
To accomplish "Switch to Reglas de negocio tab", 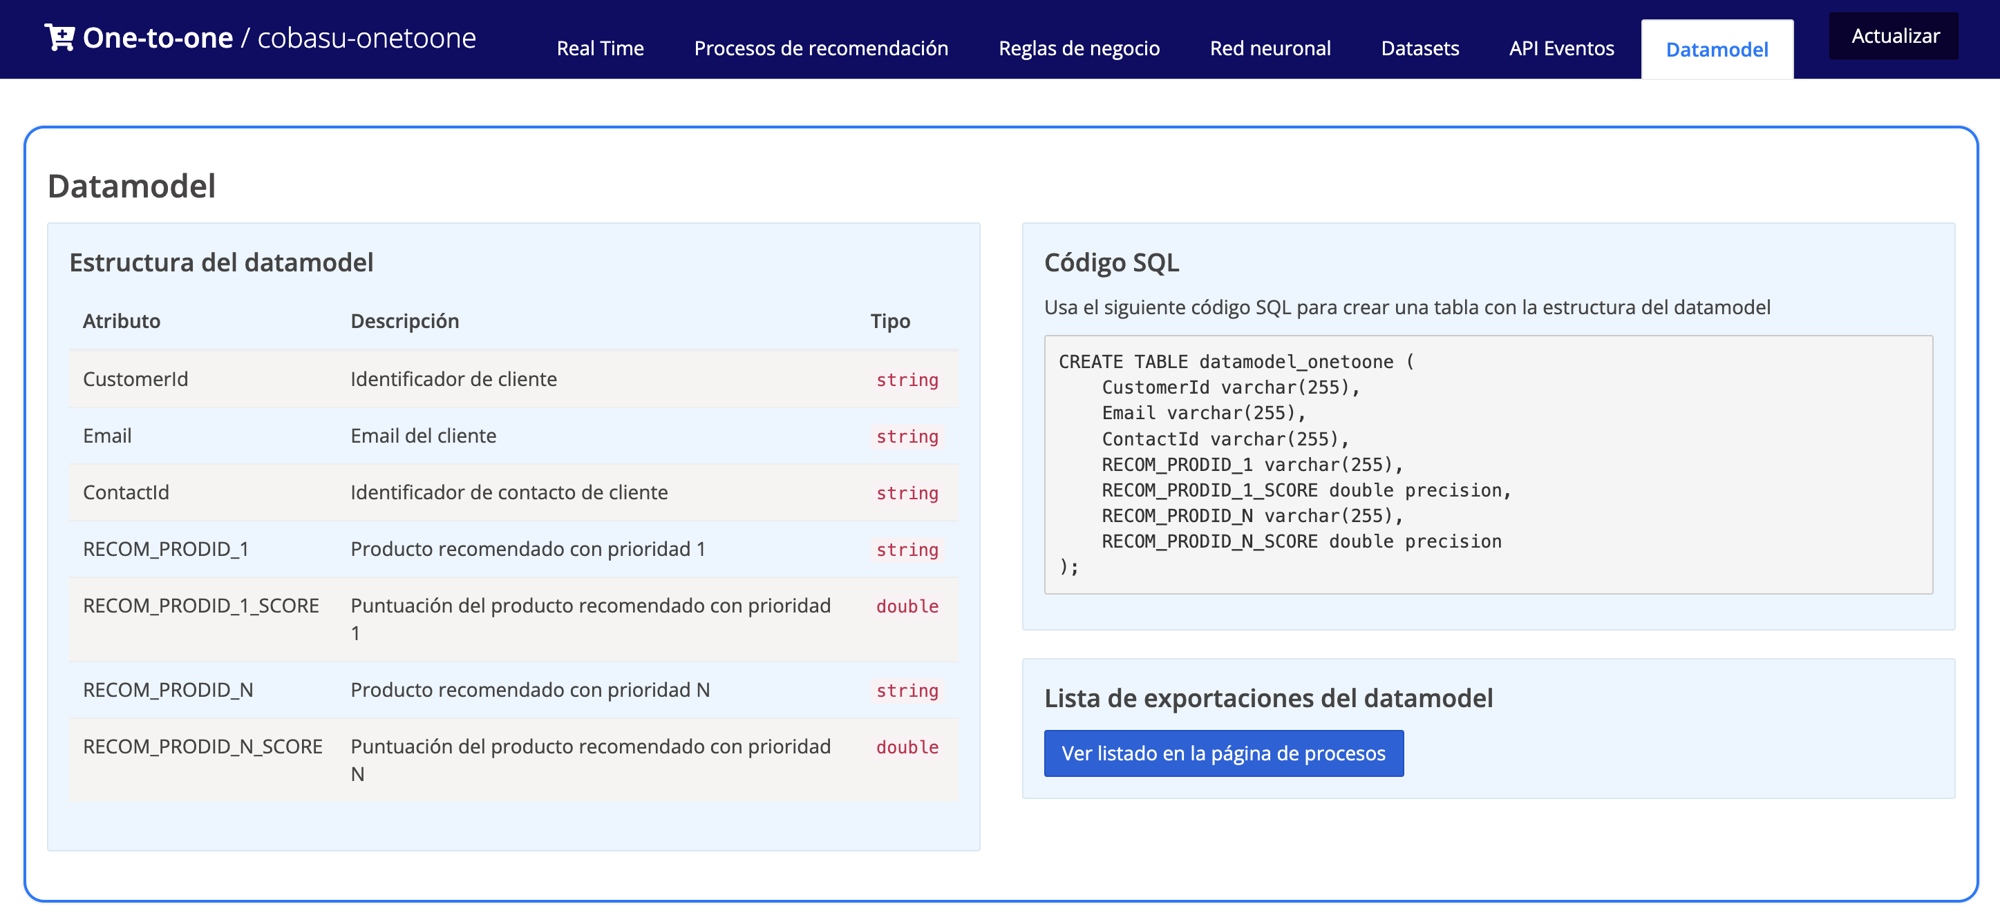I will (x=1078, y=48).
